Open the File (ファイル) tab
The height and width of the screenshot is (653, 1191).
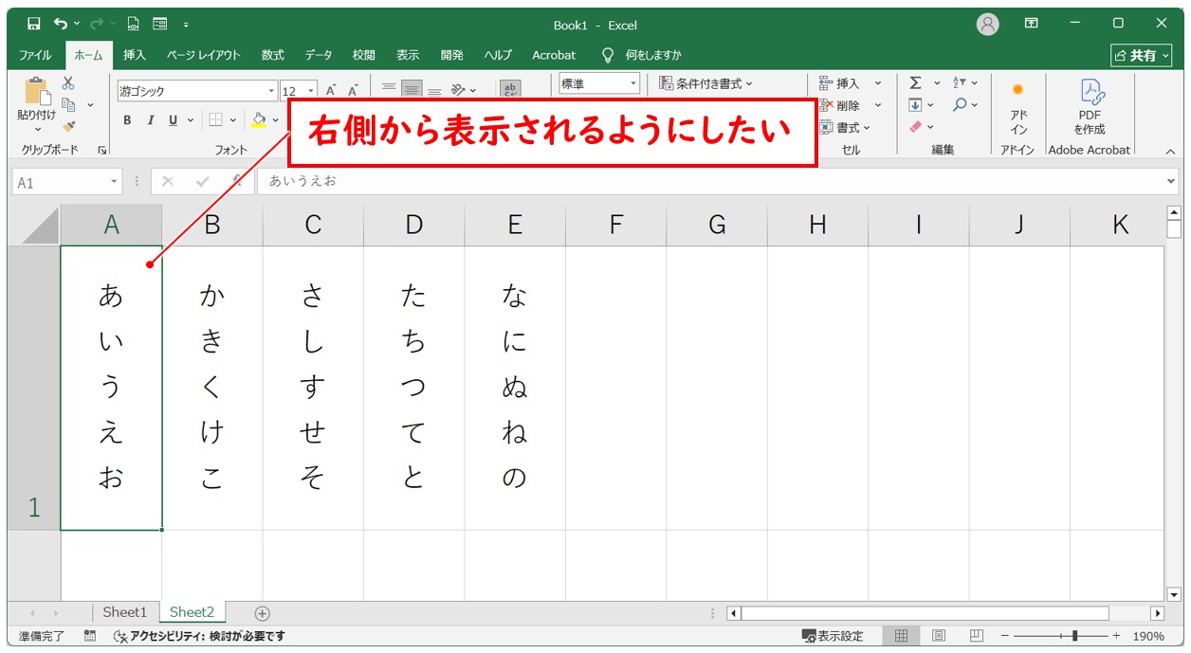click(35, 55)
